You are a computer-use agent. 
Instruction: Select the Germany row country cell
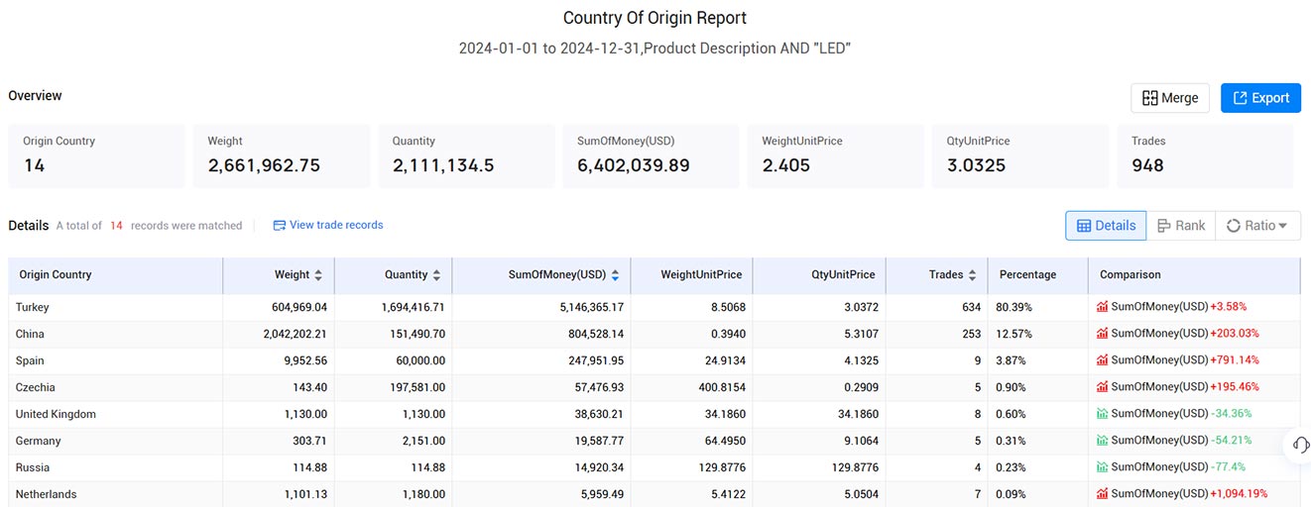point(116,441)
